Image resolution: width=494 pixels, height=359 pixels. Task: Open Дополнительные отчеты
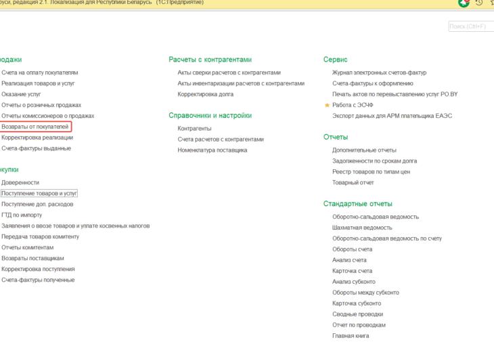(x=364, y=150)
